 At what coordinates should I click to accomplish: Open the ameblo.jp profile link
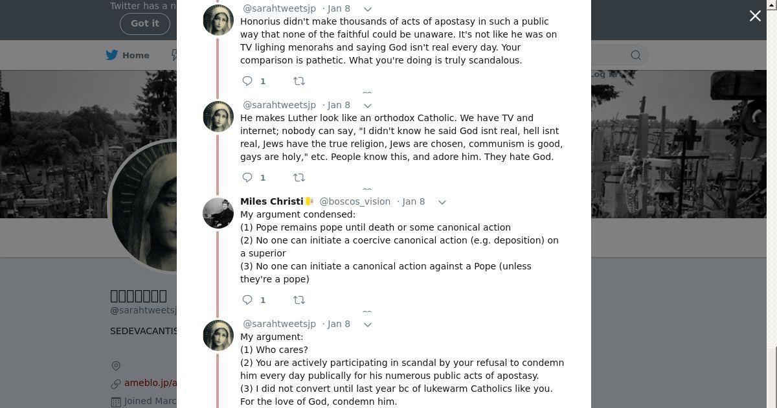(150, 383)
